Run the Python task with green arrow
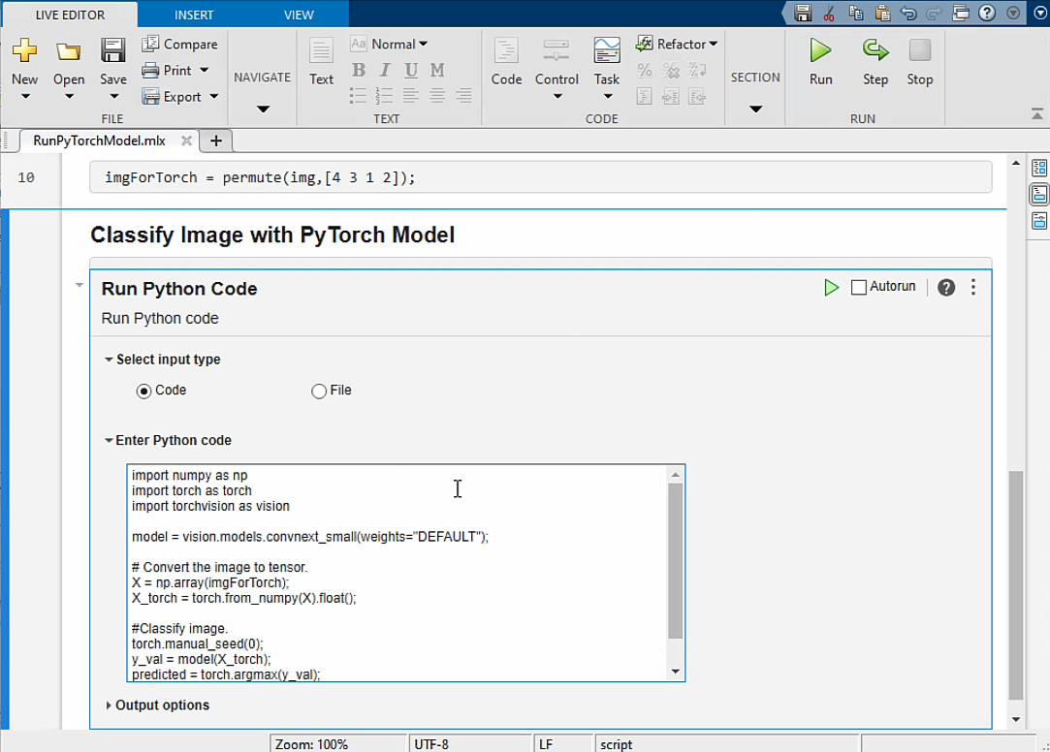 pyautogui.click(x=831, y=288)
